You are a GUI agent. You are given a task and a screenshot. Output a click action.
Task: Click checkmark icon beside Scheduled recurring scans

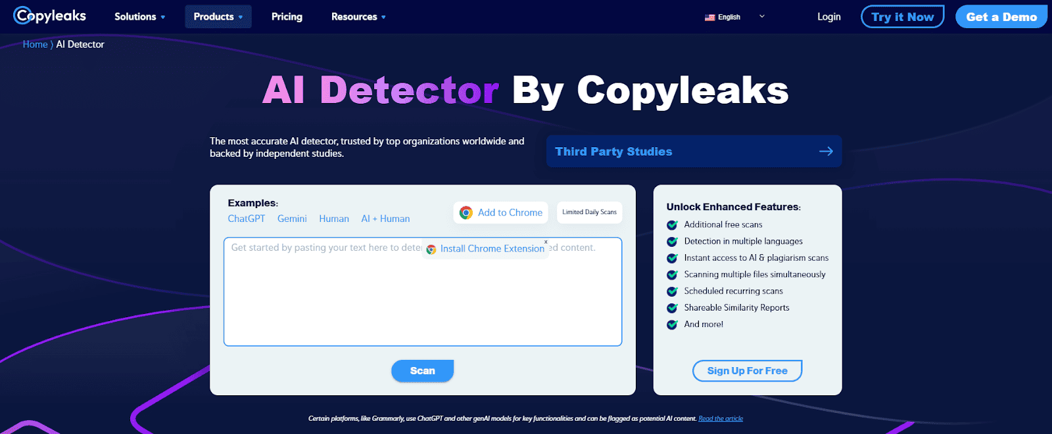(672, 291)
